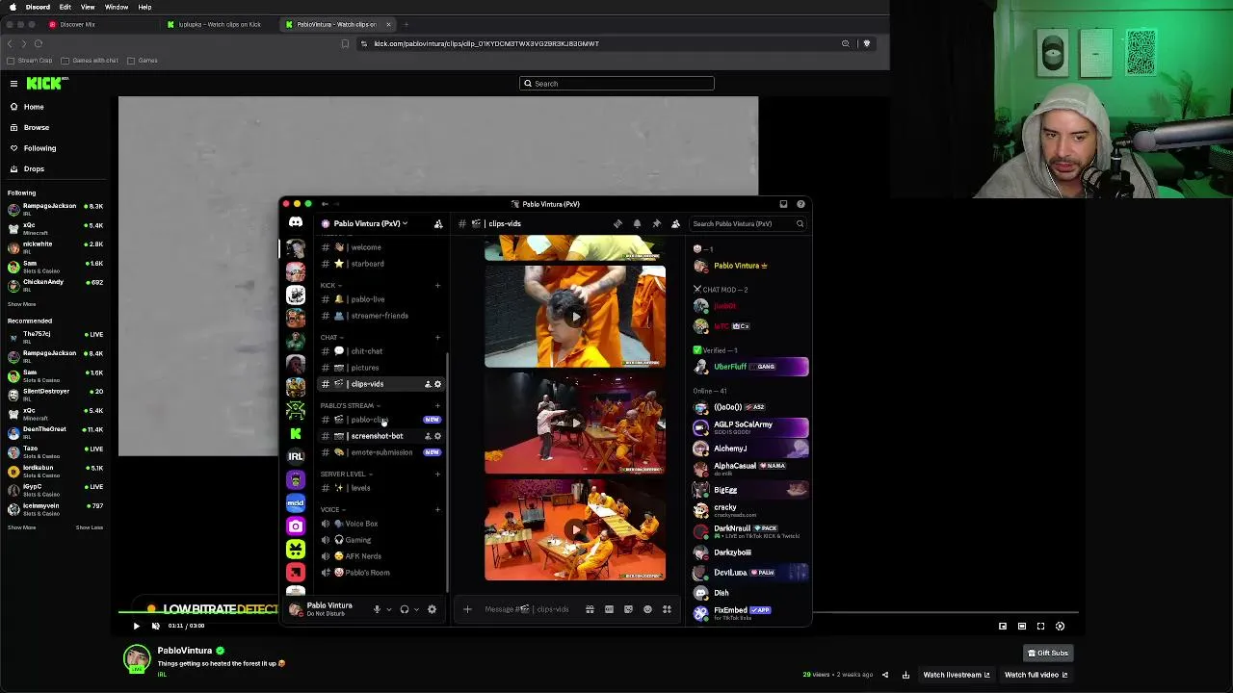Screen dimensions: 1233x693
Task: Mute the Kick clip volume
Action: (155, 626)
